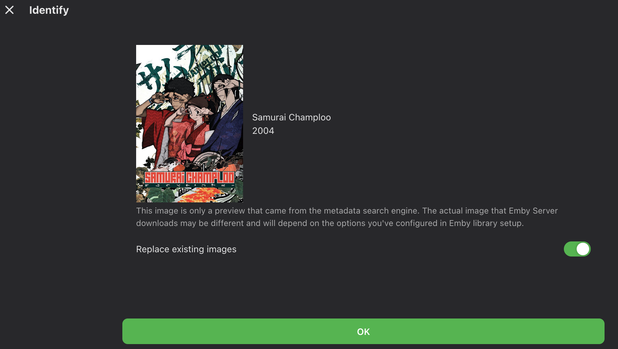Click the katakana strip beneath the poster logo
This screenshot has height=349, width=618.
pyautogui.click(x=190, y=186)
